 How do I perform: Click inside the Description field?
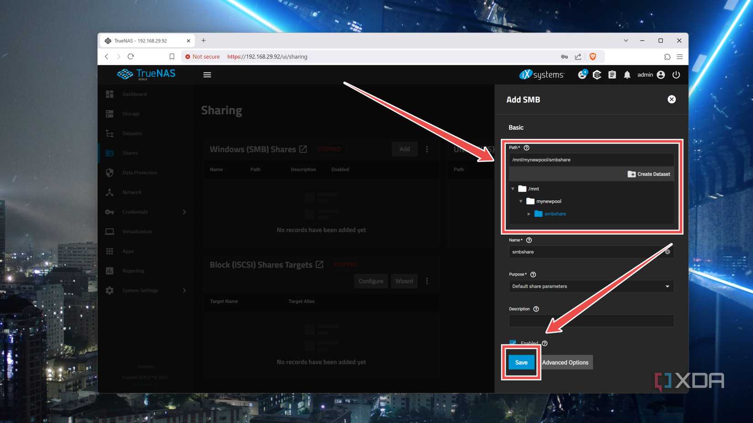click(591, 320)
